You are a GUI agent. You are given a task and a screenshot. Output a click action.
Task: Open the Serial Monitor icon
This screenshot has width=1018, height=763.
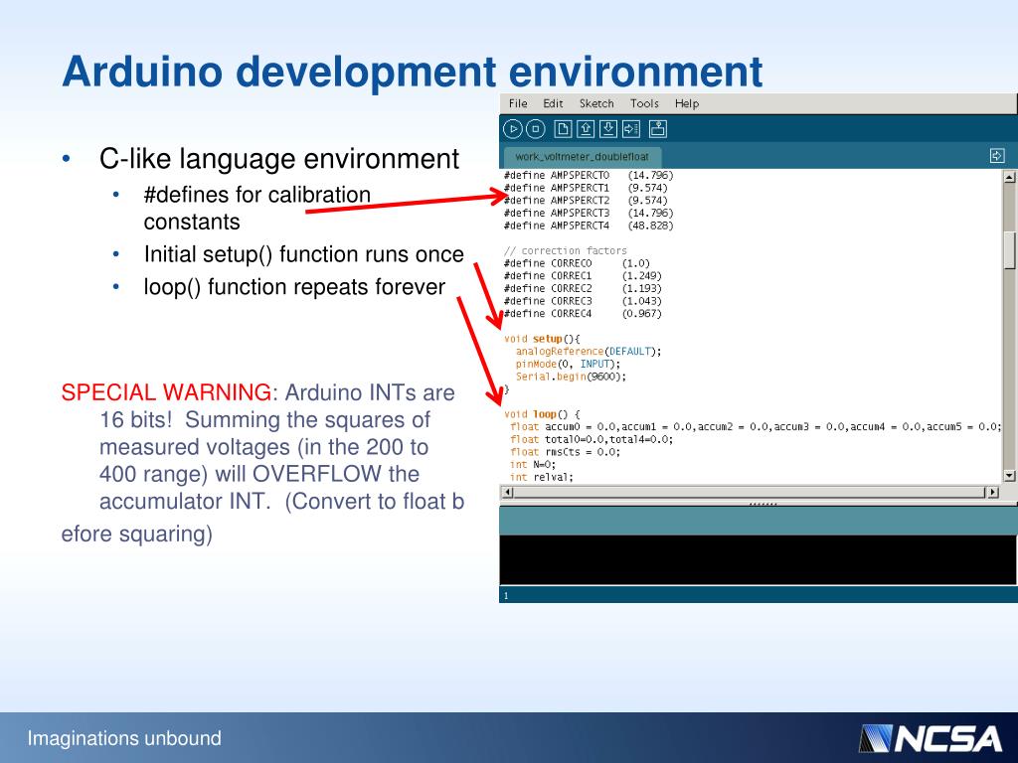[658, 129]
